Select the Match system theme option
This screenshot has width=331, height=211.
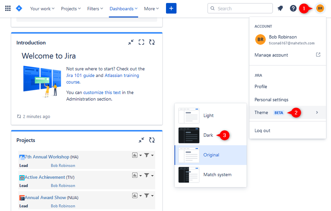click(x=211, y=175)
